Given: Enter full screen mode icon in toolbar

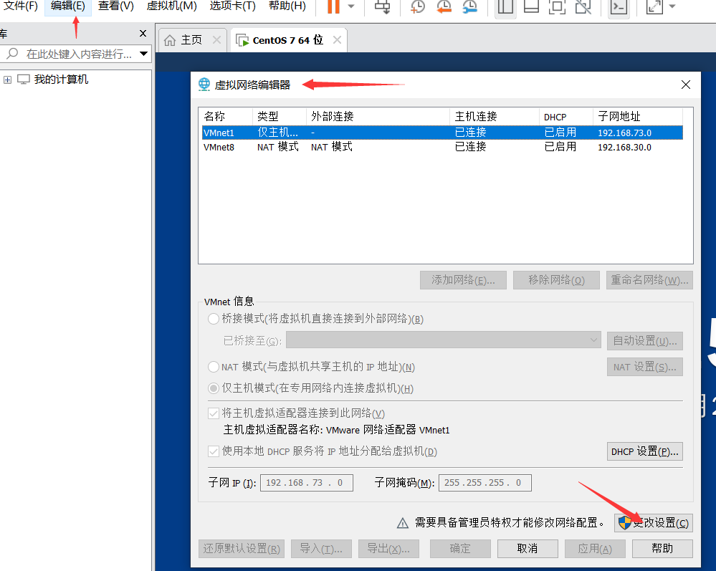Looking at the screenshot, I should [557, 6].
